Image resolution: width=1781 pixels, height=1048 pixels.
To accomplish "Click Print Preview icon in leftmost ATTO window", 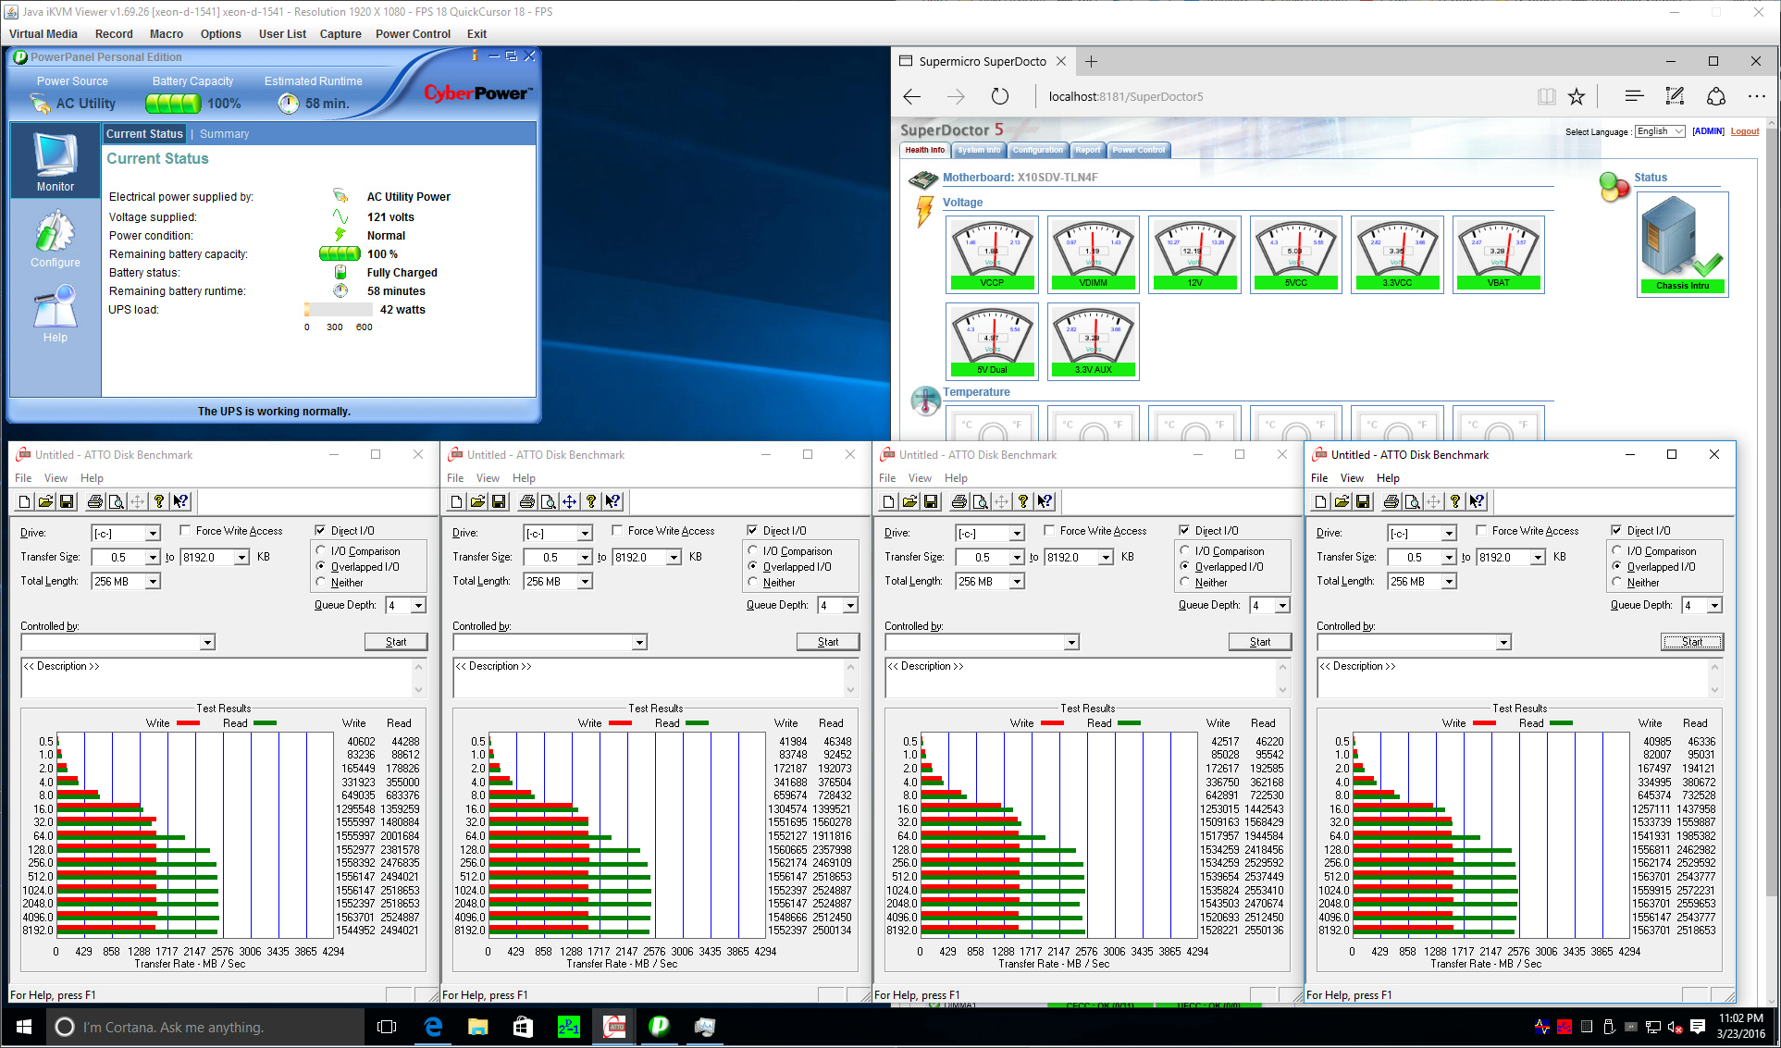I will point(116,501).
